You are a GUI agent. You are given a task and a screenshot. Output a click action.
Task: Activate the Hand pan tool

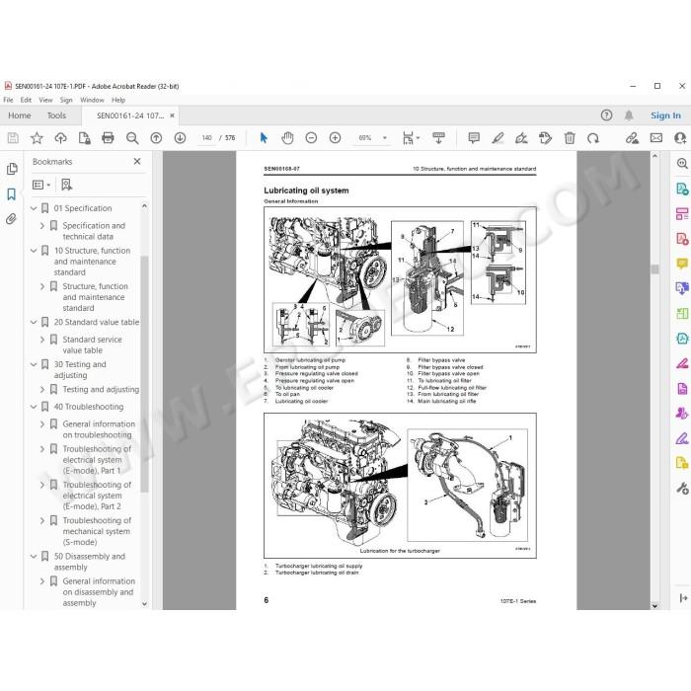[x=287, y=138]
